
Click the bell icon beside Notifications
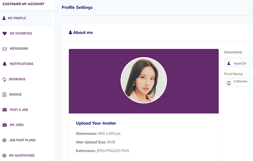point(5,64)
